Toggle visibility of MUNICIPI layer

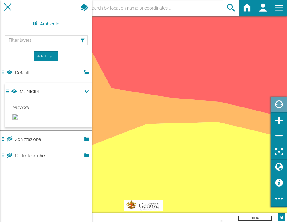point(14,91)
